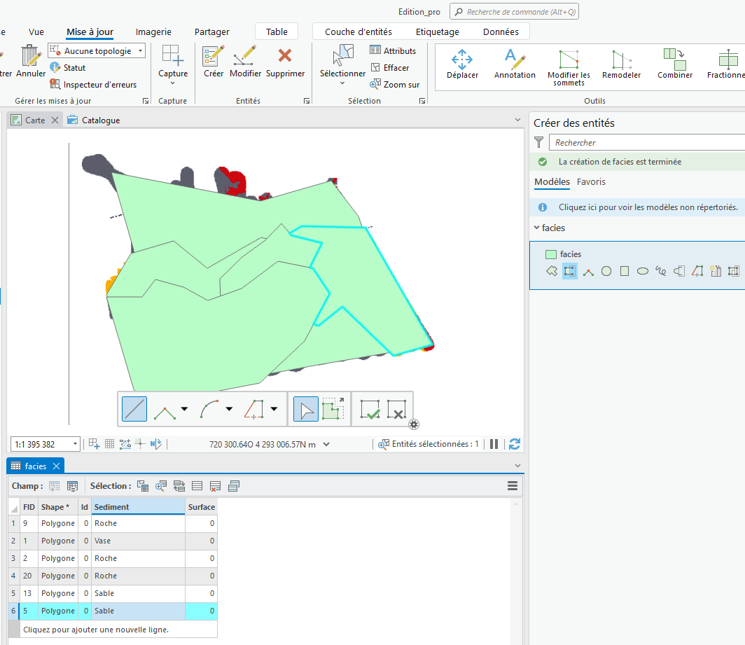Click the Sediment column header
745x645 pixels.
(138, 507)
